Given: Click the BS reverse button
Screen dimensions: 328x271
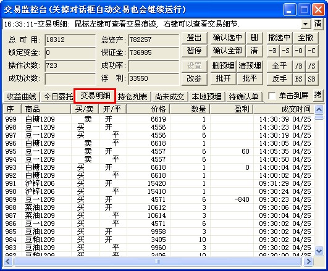Looking at the screenshot, I should [x=299, y=79].
